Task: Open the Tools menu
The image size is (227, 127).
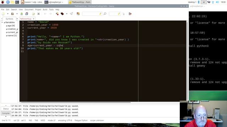Action: click(51, 10)
